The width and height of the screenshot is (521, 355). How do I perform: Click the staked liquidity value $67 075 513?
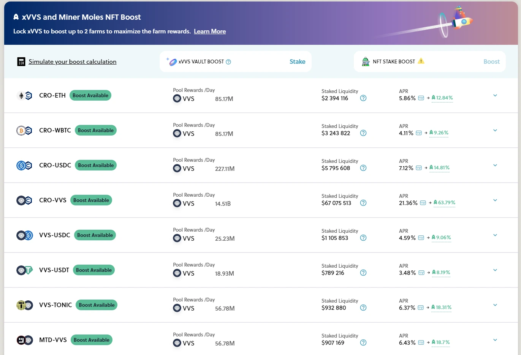click(336, 203)
